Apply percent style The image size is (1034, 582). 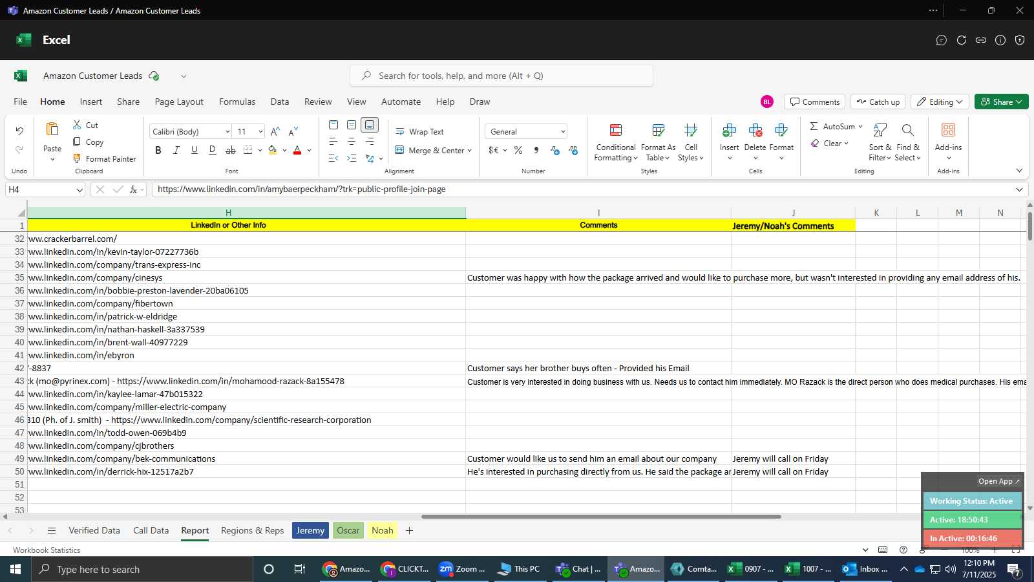pyautogui.click(x=518, y=150)
